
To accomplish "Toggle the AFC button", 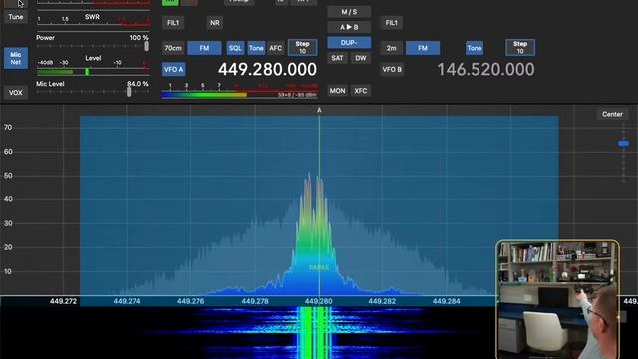I will click(276, 48).
